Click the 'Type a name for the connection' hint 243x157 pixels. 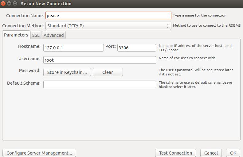[200, 15]
